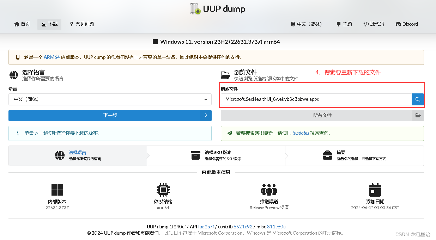
Task: Click the archive box icon in SKU step
Action: (x=195, y=155)
